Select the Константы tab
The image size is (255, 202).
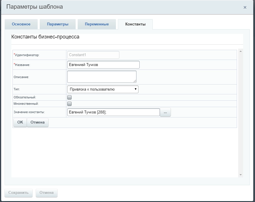pyautogui.click(x=135, y=24)
